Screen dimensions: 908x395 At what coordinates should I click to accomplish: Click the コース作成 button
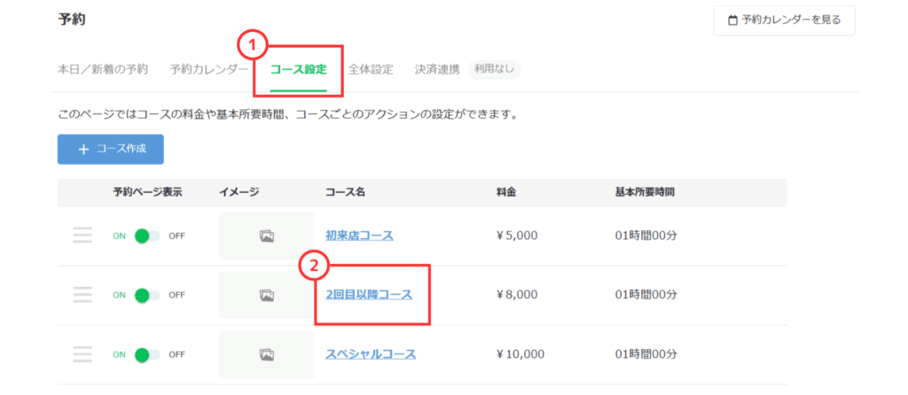tap(111, 150)
